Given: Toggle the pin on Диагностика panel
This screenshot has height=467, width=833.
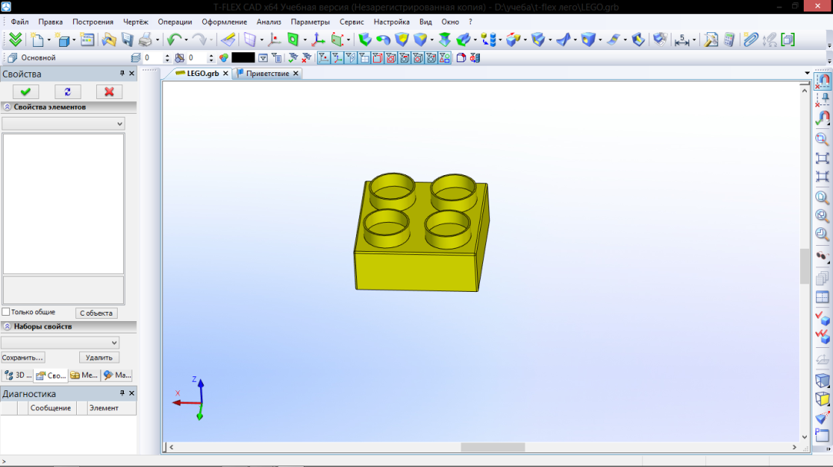Looking at the screenshot, I should (x=122, y=393).
